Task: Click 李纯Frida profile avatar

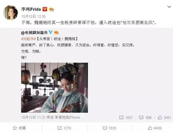Action: [11, 13]
